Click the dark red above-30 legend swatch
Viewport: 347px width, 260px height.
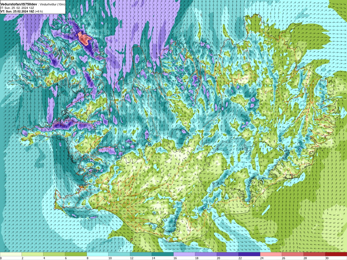click(x=336, y=254)
